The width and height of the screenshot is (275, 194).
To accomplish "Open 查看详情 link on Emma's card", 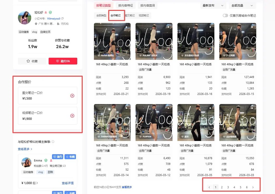I will tap(68, 183).
